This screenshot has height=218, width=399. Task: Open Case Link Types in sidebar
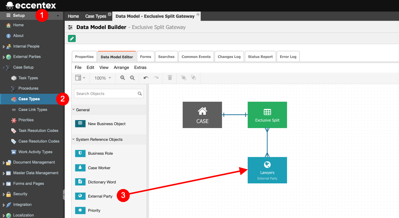[32, 110]
